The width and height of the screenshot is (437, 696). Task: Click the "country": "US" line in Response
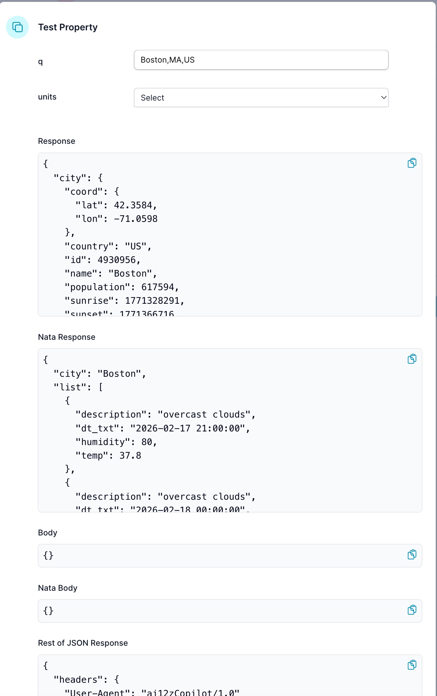[x=108, y=246]
